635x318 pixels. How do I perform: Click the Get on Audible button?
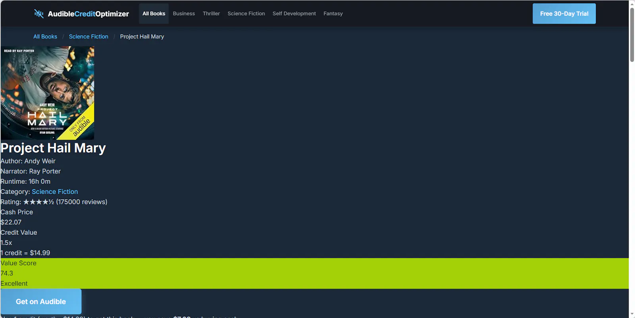pos(41,302)
